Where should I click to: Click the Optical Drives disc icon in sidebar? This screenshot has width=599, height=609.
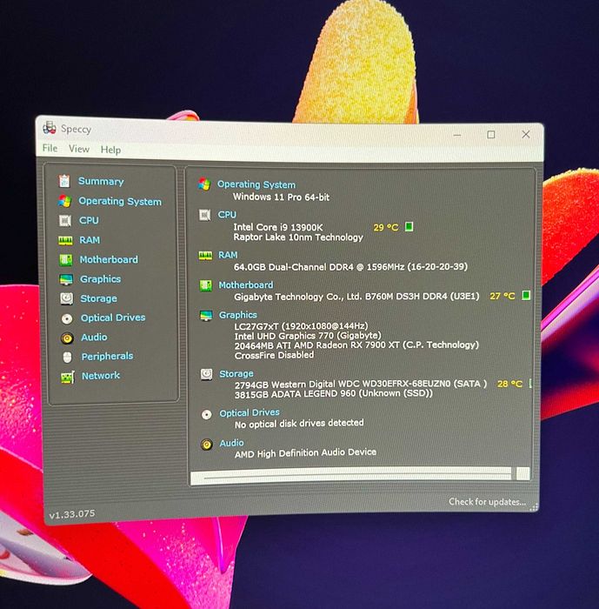pos(67,319)
